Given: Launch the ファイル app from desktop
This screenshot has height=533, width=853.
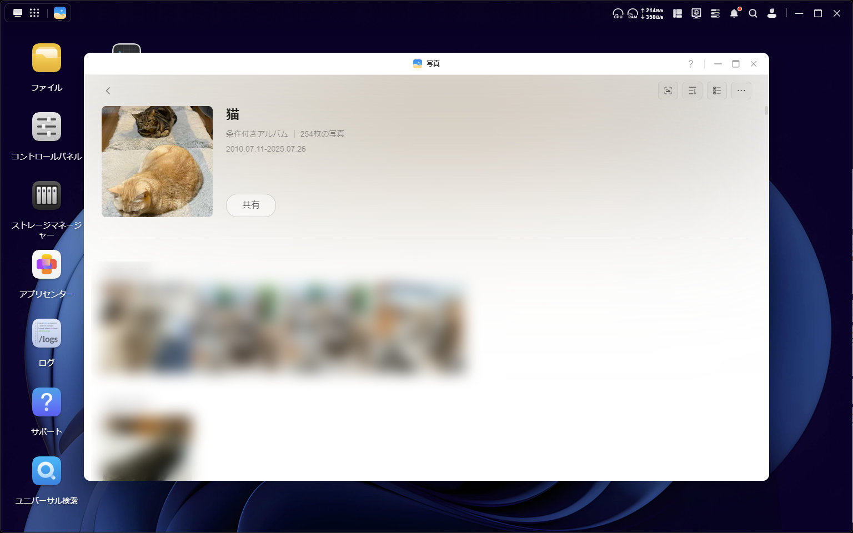Looking at the screenshot, I should [47, 58].
